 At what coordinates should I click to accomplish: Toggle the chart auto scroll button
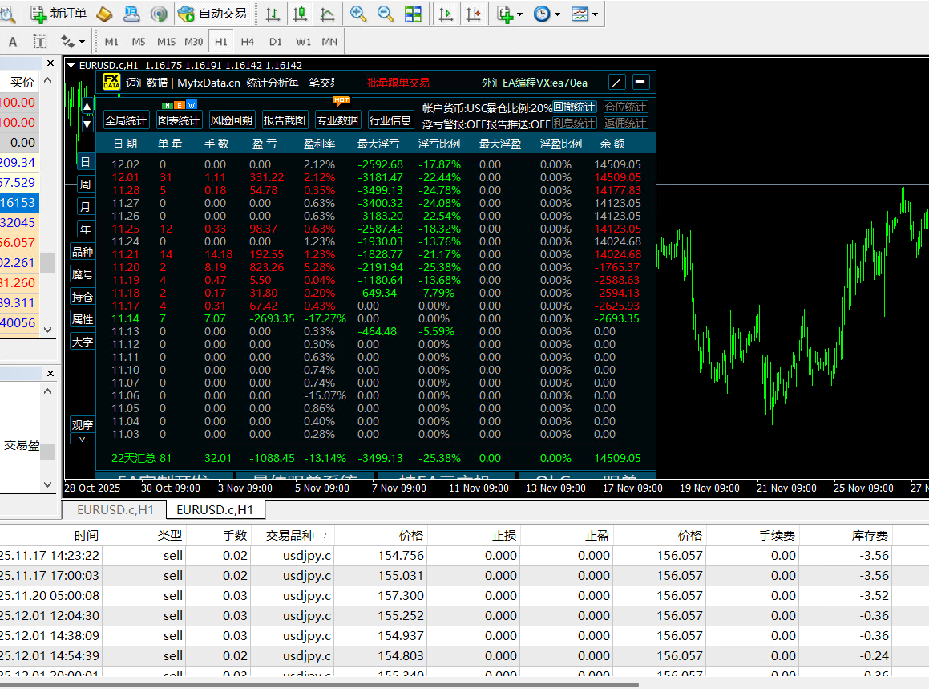pyautogui.click(x=446, y=14)
